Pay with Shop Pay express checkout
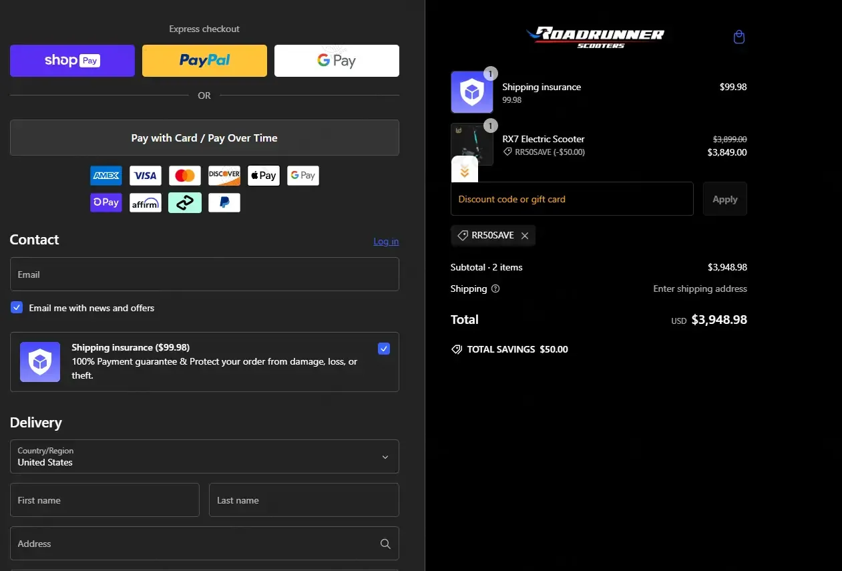This screenshot has height=571, width=842. tap(72, 61)
